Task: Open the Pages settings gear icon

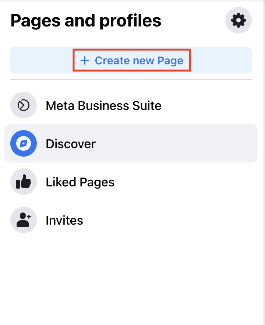Action: coord(239,20)
